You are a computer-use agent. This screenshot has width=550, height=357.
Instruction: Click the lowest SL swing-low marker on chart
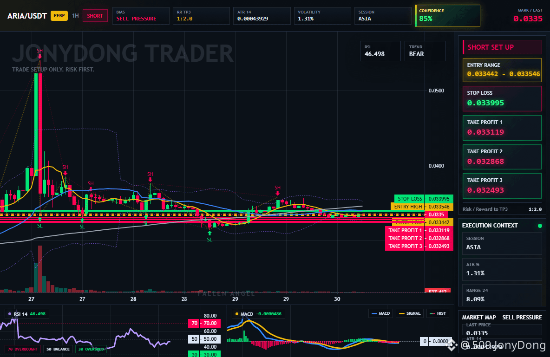[210, 237]
